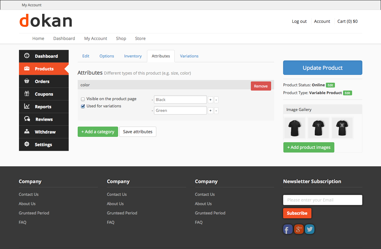Click the Products briefcase icon
Viewport: 381px width, 249px height.
pyautogui.click(x=27, y=69)
